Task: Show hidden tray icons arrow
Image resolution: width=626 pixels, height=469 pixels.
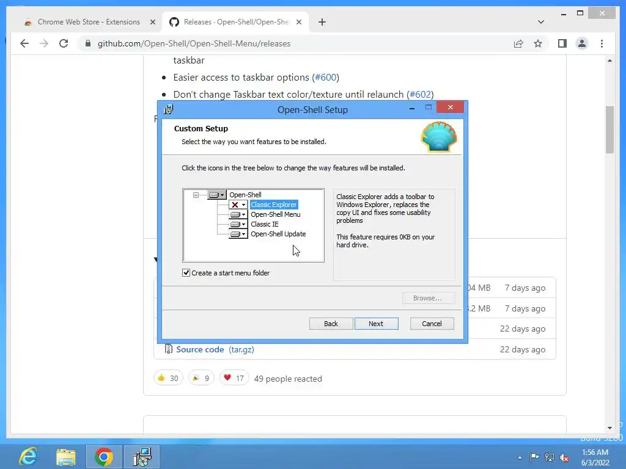Action: (x=520, y=457)
